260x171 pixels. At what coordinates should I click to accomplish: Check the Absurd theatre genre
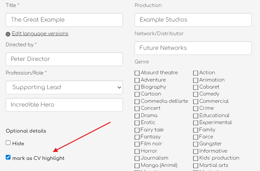(137, 73)
